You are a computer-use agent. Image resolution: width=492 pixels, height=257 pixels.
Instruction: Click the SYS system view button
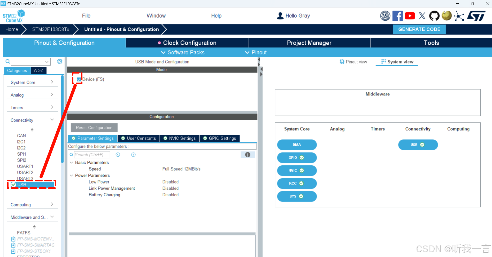click(x=297, y=196)
